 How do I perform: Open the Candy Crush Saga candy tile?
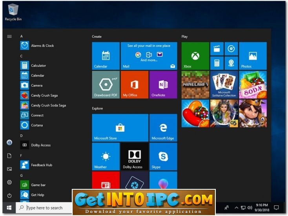tap(195, 113)
